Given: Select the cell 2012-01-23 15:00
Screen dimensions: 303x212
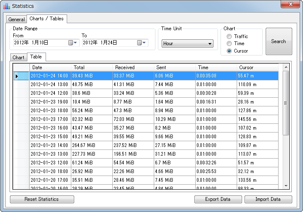Looking at the screenshot, I should coord(50,137).
